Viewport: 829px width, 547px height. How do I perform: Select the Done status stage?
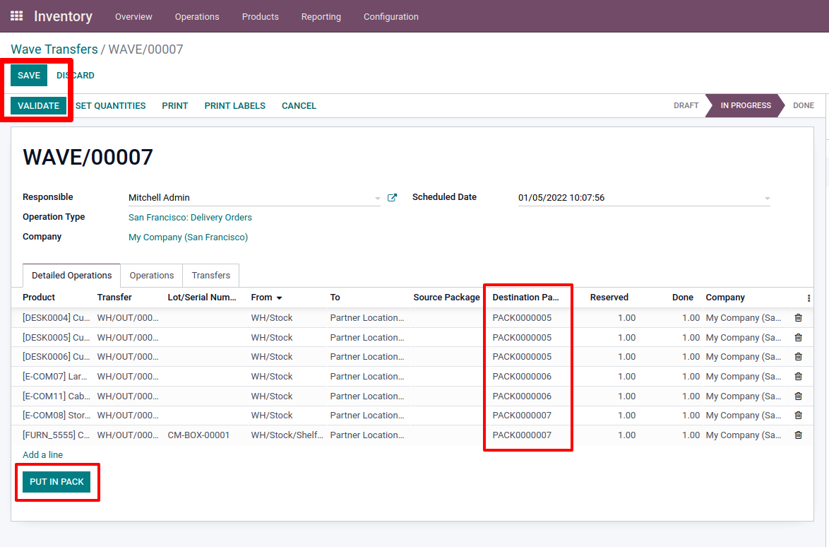click(803, 105)
